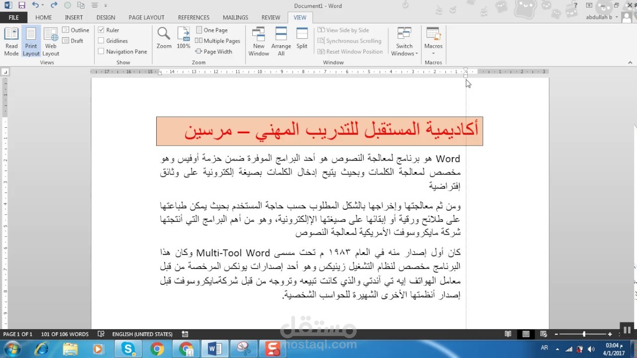Redo the last action
The width and height of the screenshot is (637, 358).
coord(54,5)
